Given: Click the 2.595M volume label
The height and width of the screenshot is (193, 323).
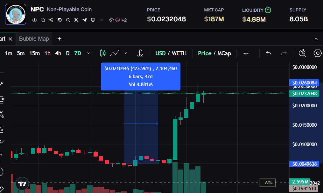Looking at the screenshot, I should tap(300, 182).
